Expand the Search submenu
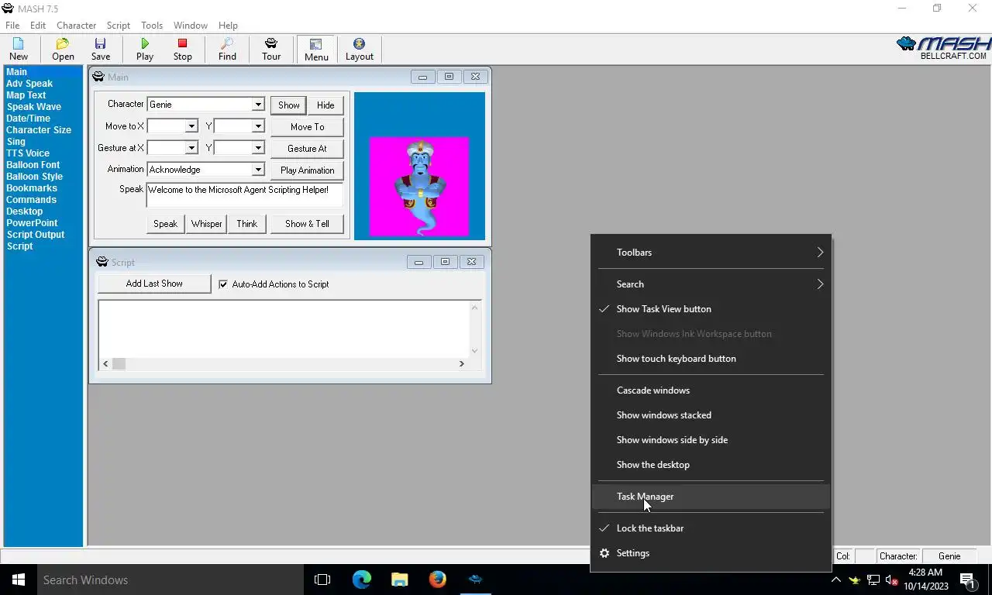Screen dimensions: 992x595 click(711, 284)
